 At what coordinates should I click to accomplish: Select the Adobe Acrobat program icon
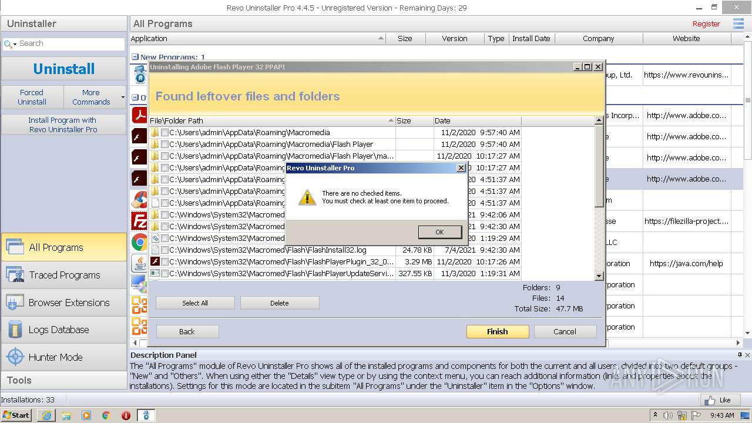tap(139, 115)
